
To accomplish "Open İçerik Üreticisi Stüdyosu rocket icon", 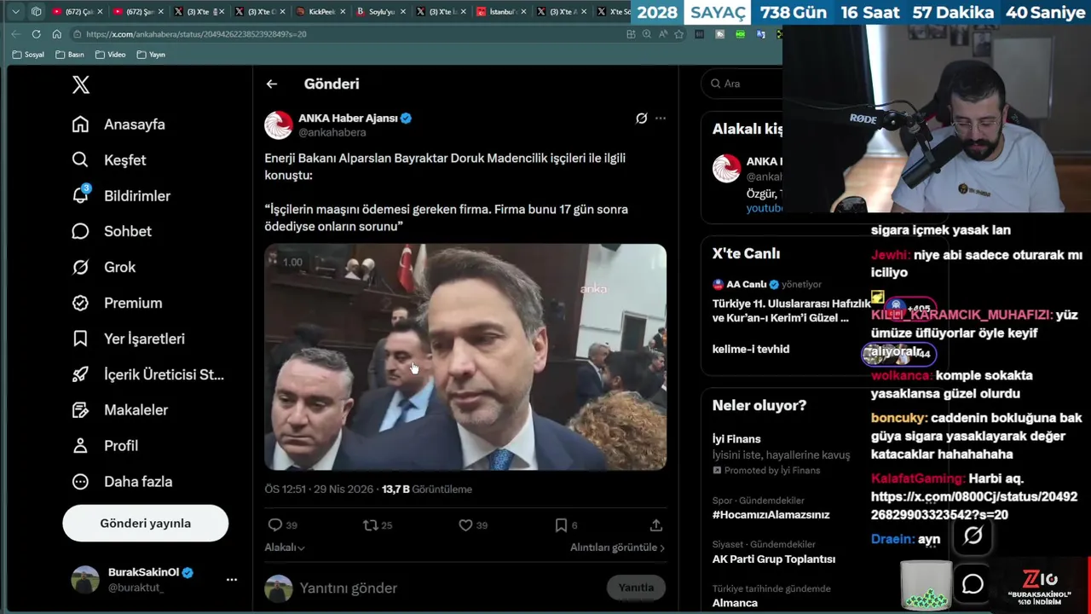I will click(x=80, y=374).
